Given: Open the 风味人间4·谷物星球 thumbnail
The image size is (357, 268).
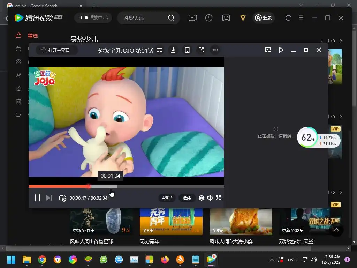Looking at the screenshot, I should (101, 222).
